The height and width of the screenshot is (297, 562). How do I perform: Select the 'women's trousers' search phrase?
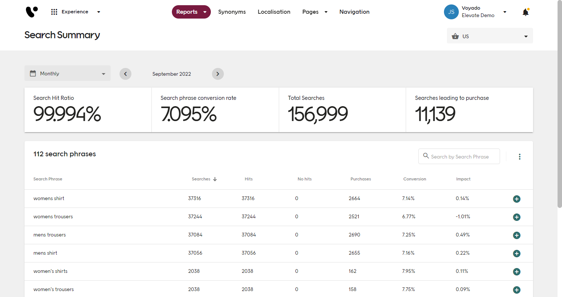click(x=53, y=290)
